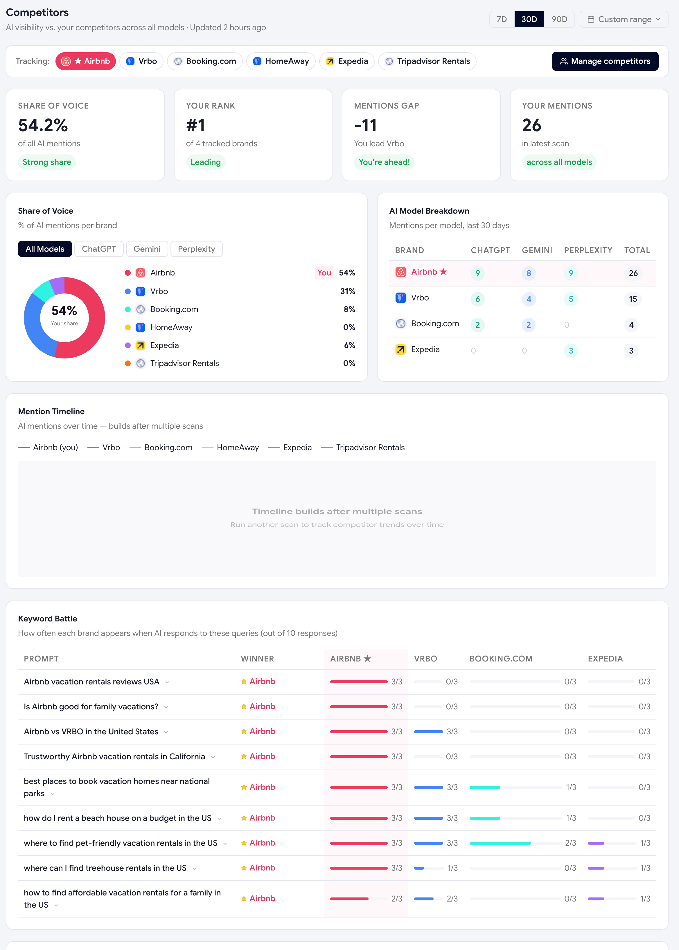Click the star next to Airbnb in breakdown table
This screenshot has height=950, width=679.
[x=443, y=272]
